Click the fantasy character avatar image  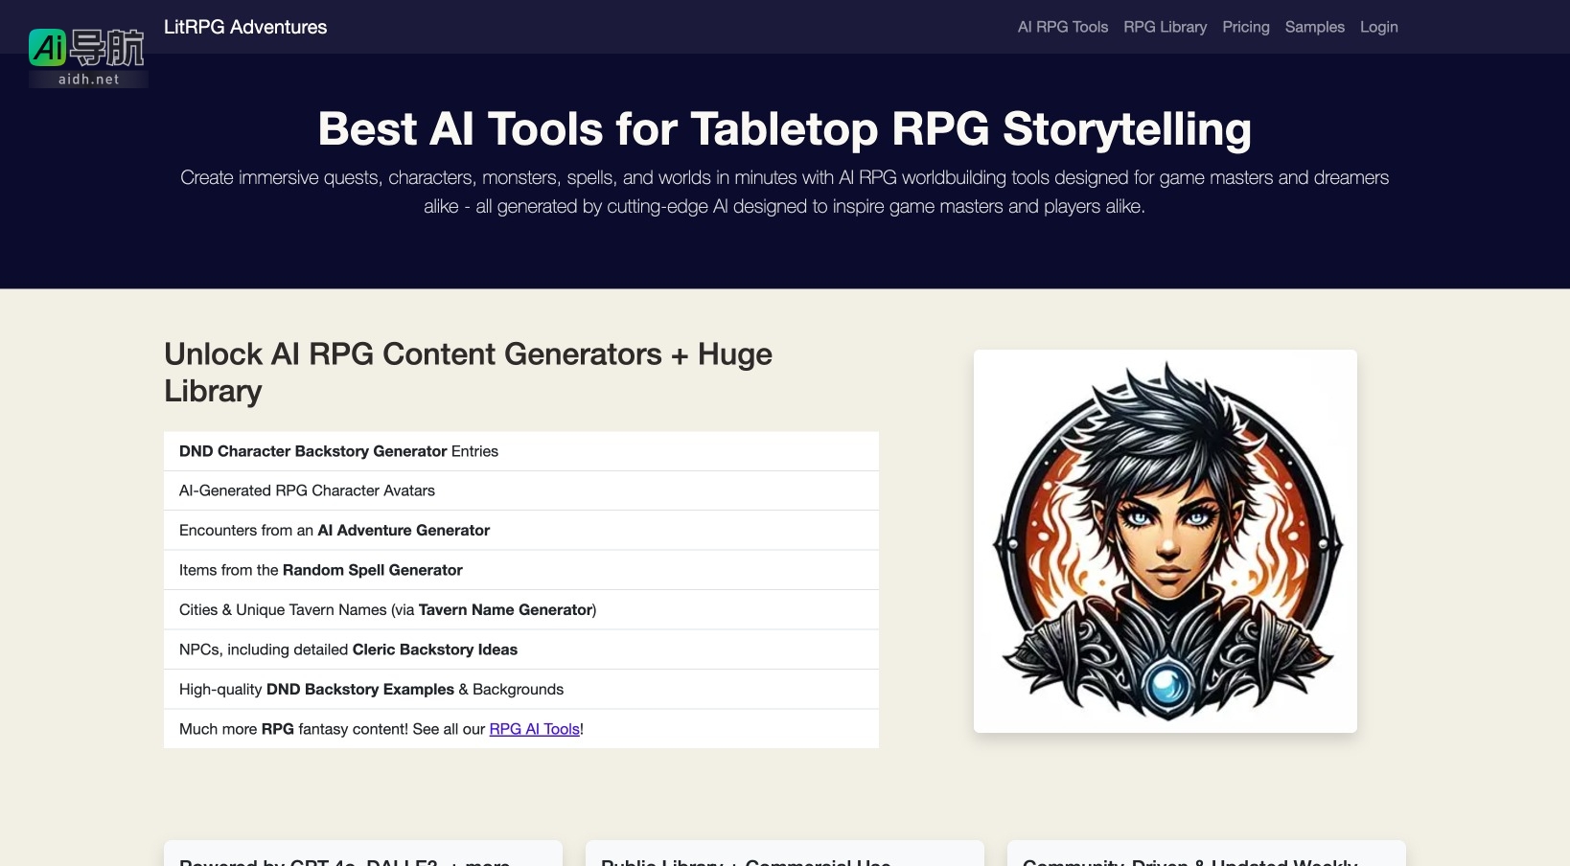pos(1165,541)
